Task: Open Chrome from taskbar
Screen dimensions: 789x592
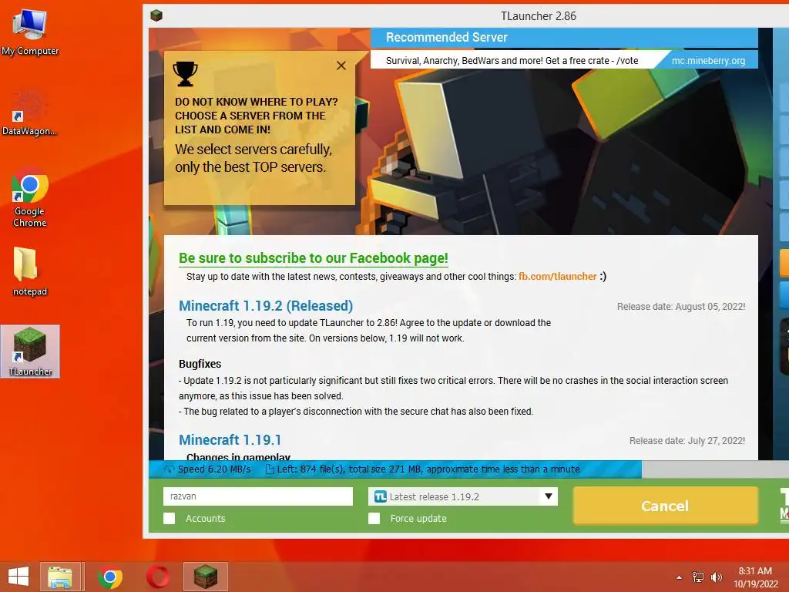Action: pos(110,577)
